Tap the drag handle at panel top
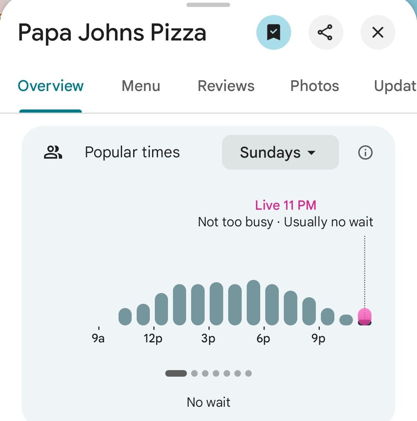 pyautogui.click(x=208, y=5)
